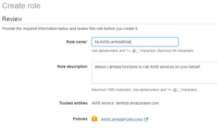
Task: Click the 'Role description' label
Action: point(72,66)
